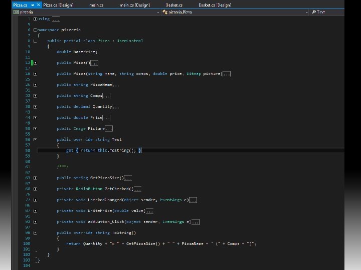The height and width of the screenshot is (270, 361).
Task: Click the 'namespace pizzeria' declaration text
Action: point(59,30)
